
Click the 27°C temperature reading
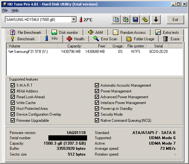pyautogui.click(x=88, y=20)
